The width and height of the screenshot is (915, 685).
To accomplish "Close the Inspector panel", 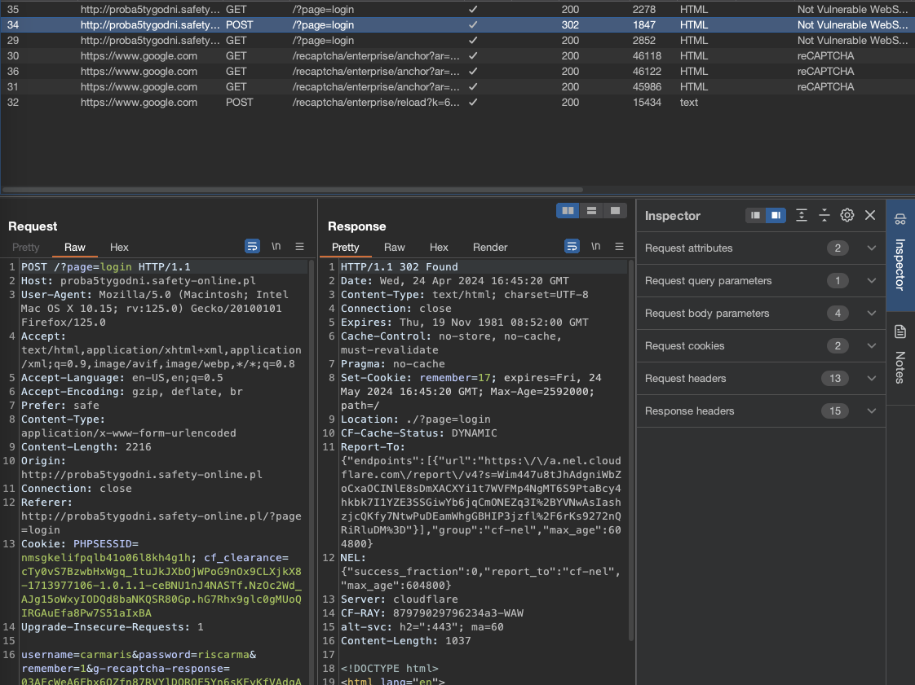I will coord(870,215).
